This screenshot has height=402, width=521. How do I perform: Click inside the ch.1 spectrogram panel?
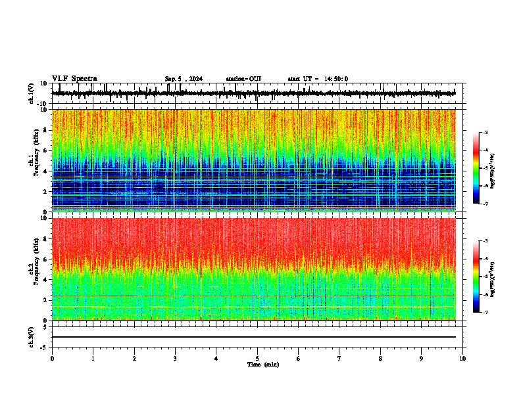pyautogui.click(x=253, y=160)
